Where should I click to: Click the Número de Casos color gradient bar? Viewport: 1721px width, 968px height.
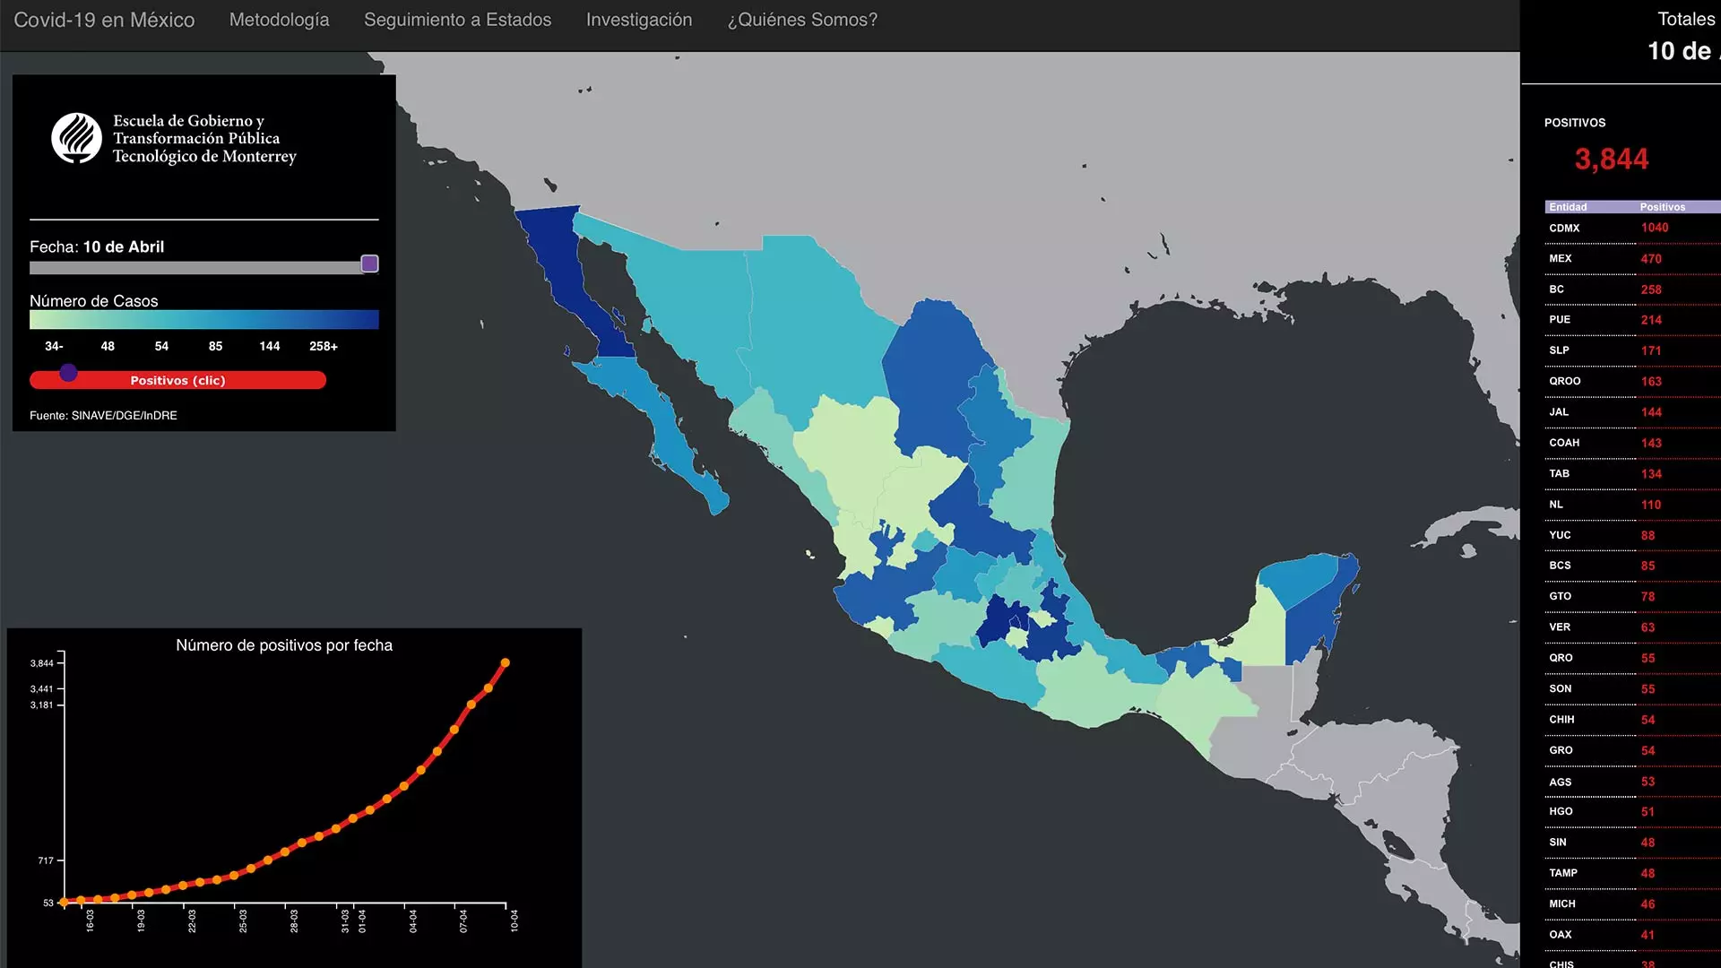[204, 320]
